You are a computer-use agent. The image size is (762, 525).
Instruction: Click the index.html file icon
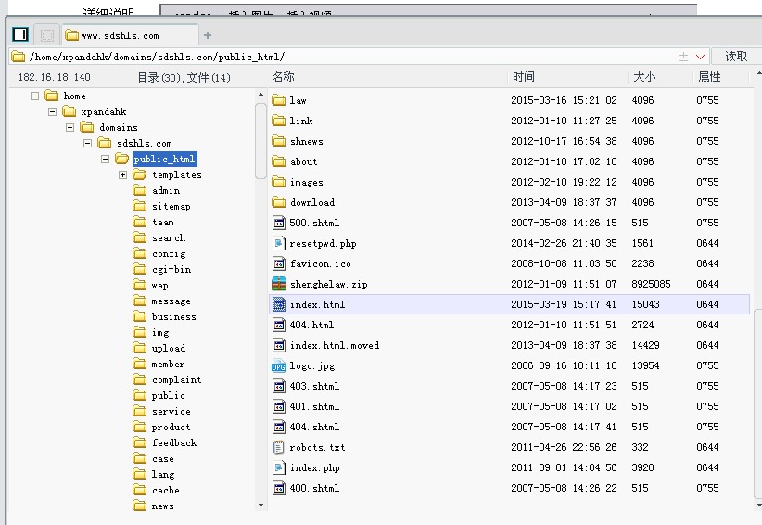click(x=278, y=304)
